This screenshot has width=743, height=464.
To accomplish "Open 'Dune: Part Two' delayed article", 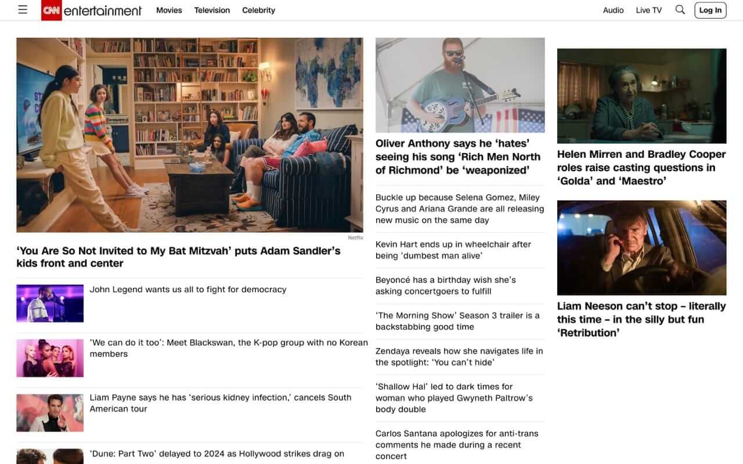I will pos(217,454).
